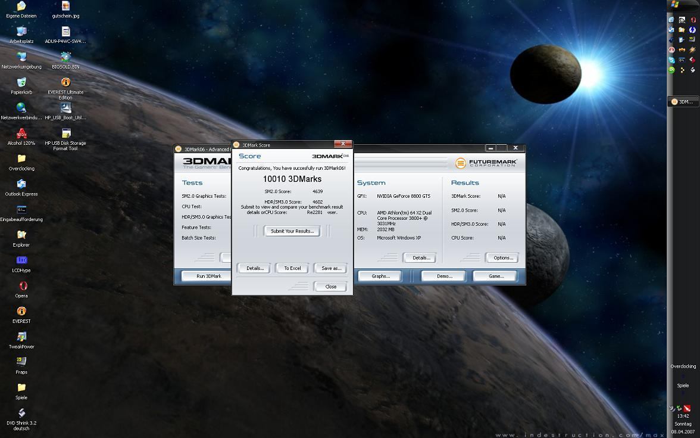The image size is (700, 438).
Task: Click the Opera icon in quick launch
Action: pyautogui.click(x=692, y=20)
